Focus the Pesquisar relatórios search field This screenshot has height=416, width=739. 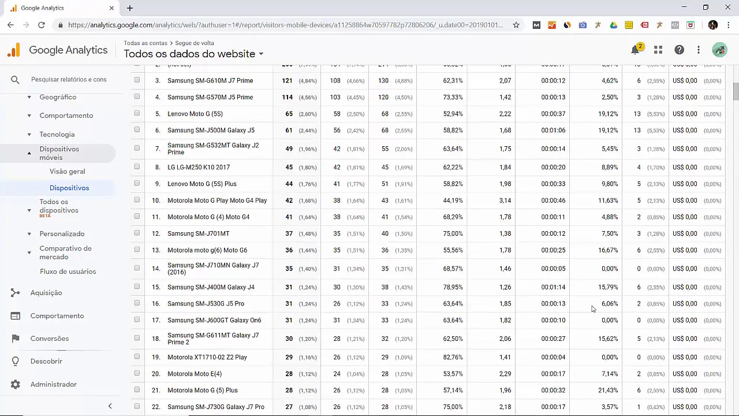coord(69,80)
